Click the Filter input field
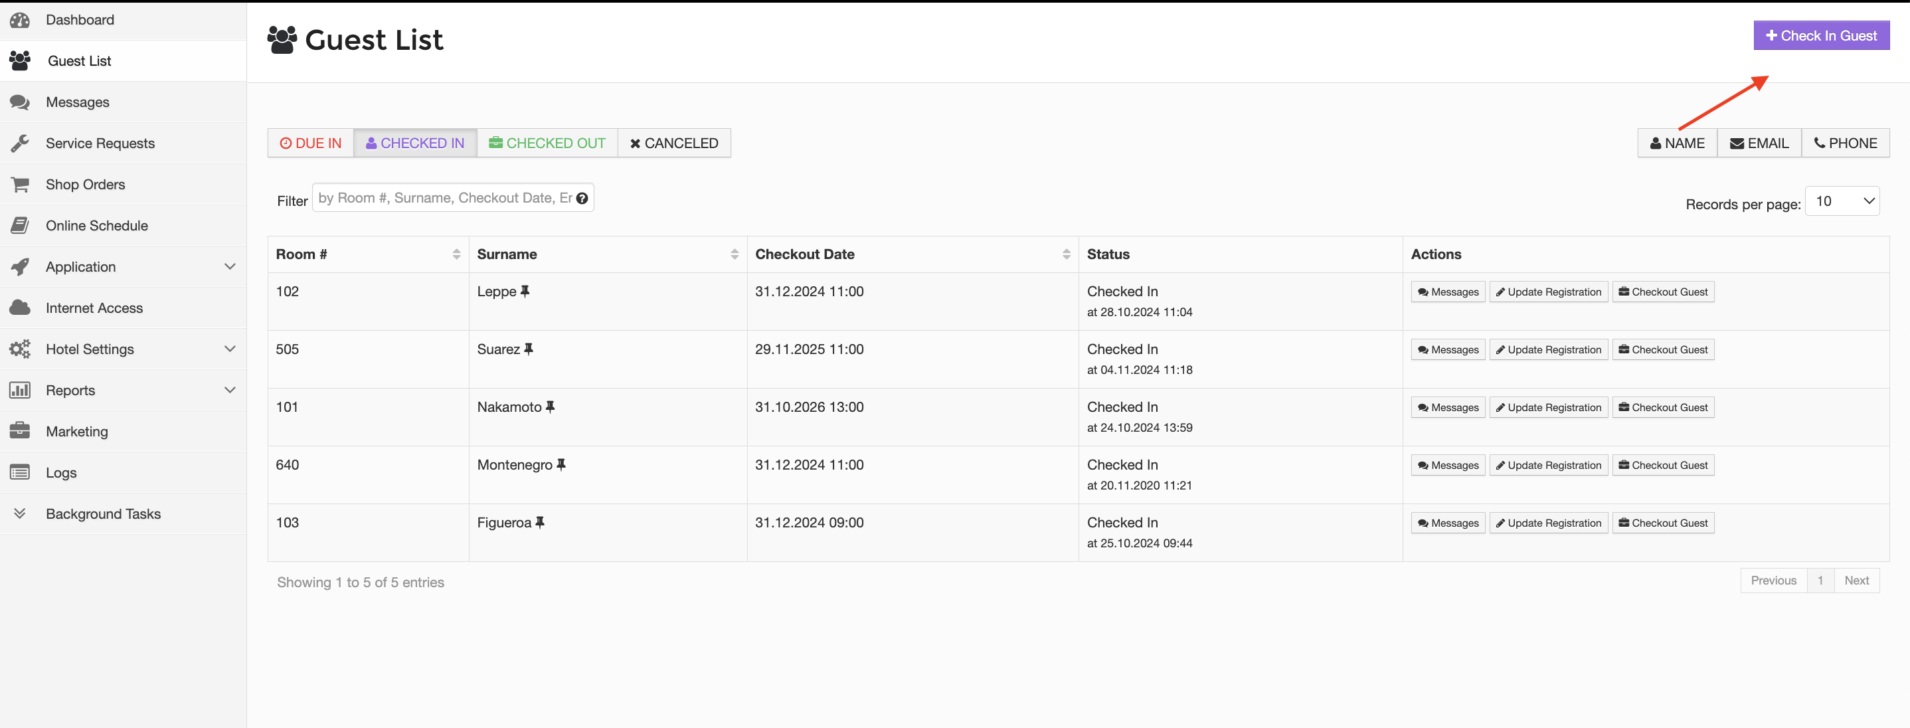Image resolution: width=1910 pixels, height=728 pixels. tap(452, 198)
